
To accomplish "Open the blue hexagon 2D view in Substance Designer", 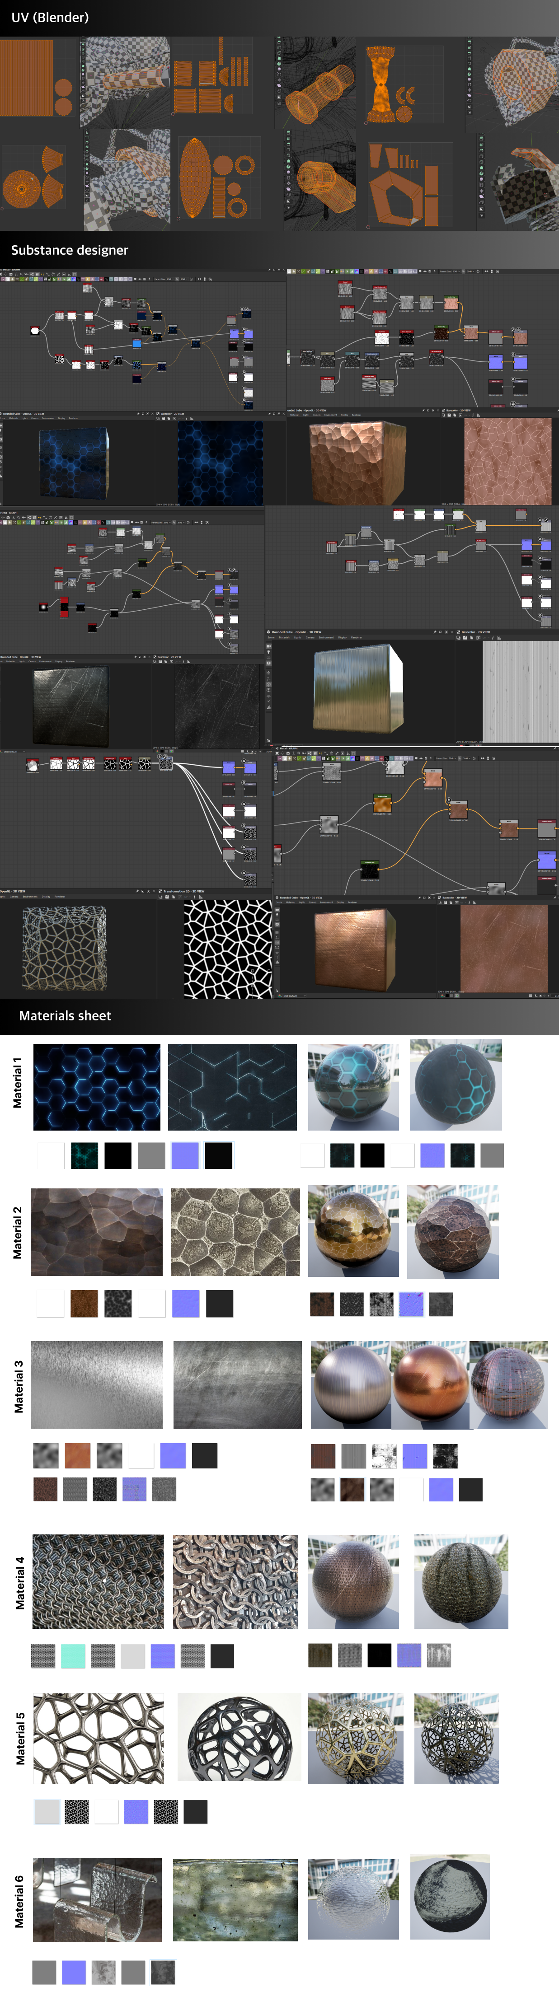I will [x=220, y=462].
